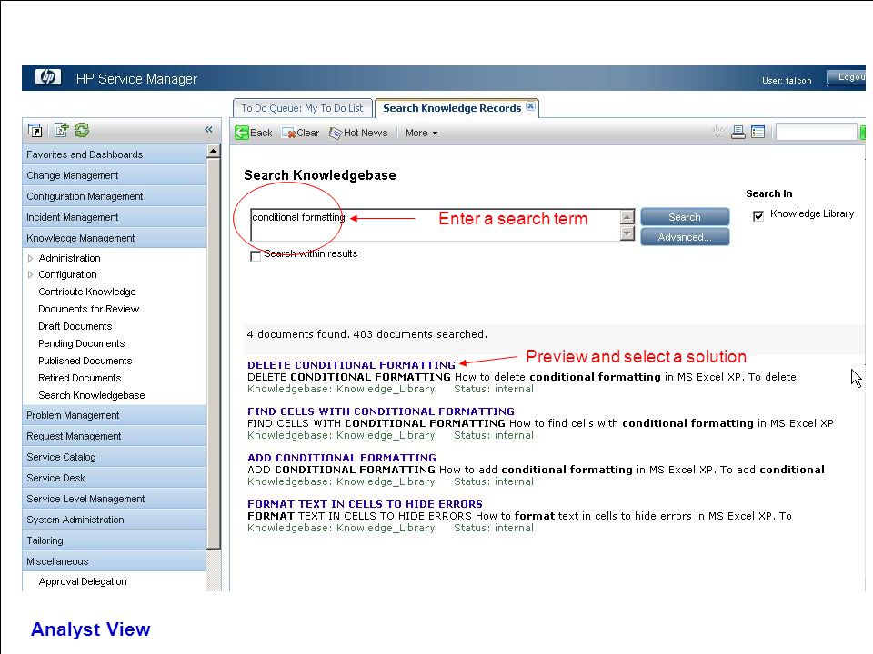Click search box scroll down arrow
The image size is (873, 654).
click(627, 233)
